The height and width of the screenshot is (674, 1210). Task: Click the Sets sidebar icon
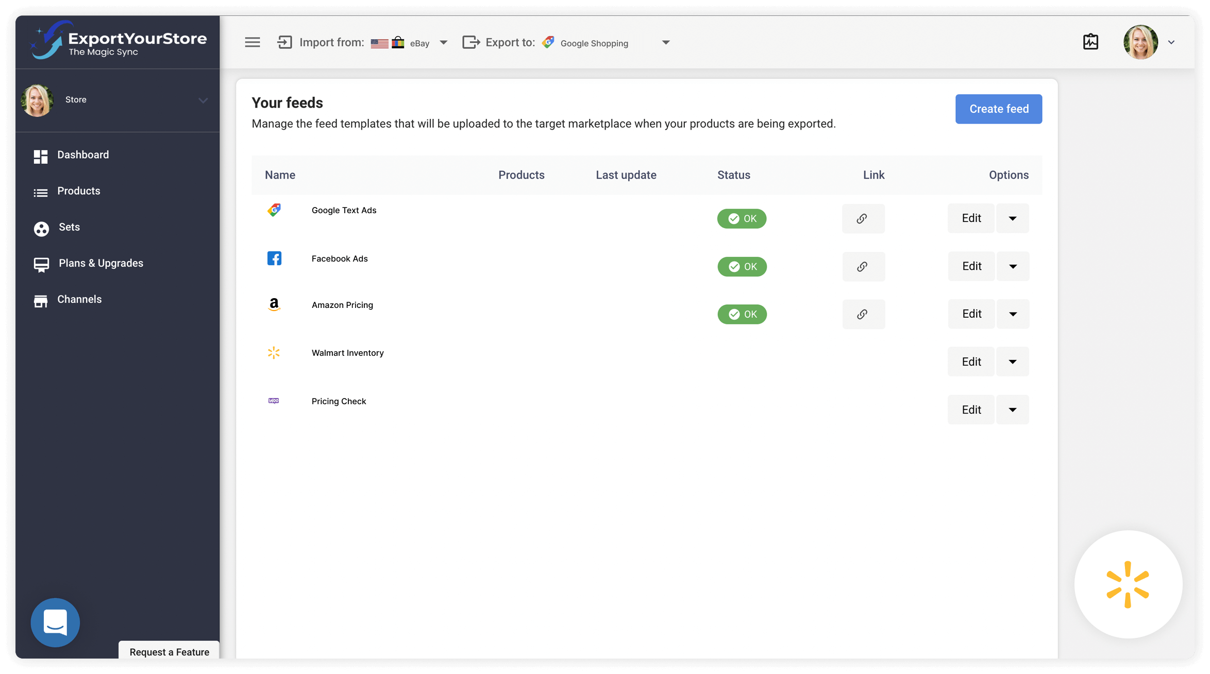(41, 228)
